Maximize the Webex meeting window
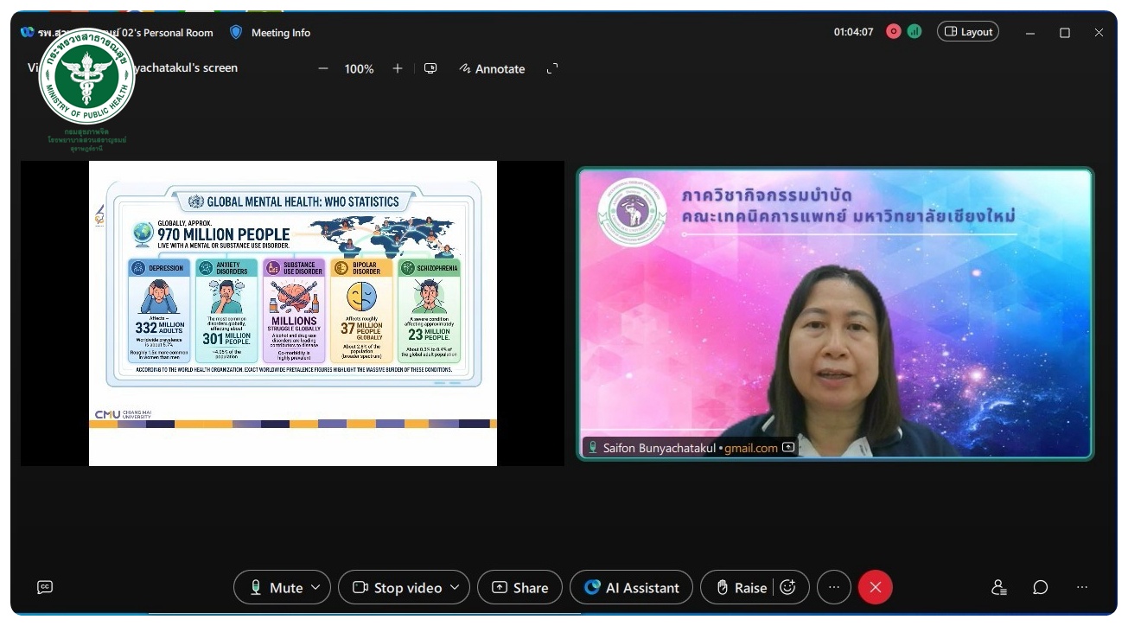This screenshot has width=1128, height=626. pyautogui.click(x=1065, y=33)
